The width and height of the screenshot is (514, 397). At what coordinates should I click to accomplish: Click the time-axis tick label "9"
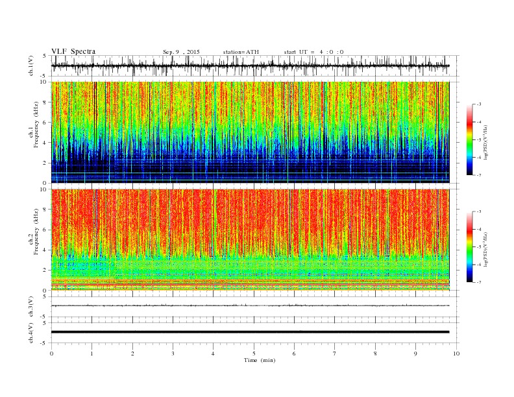pos(415,354)
